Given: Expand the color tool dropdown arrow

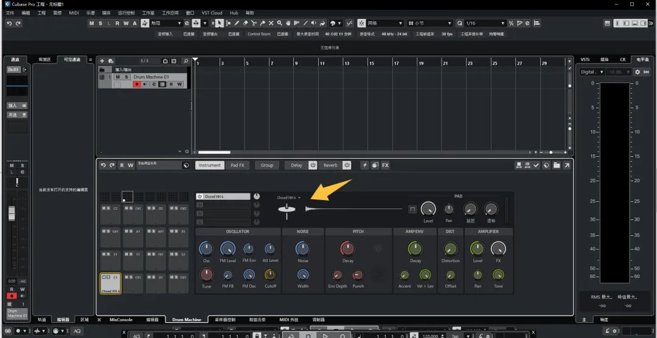Looking at the screenshot, I should pos(340,24).
